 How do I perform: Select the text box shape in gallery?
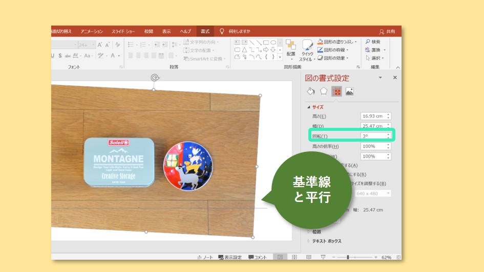click(x=237, y=42)
